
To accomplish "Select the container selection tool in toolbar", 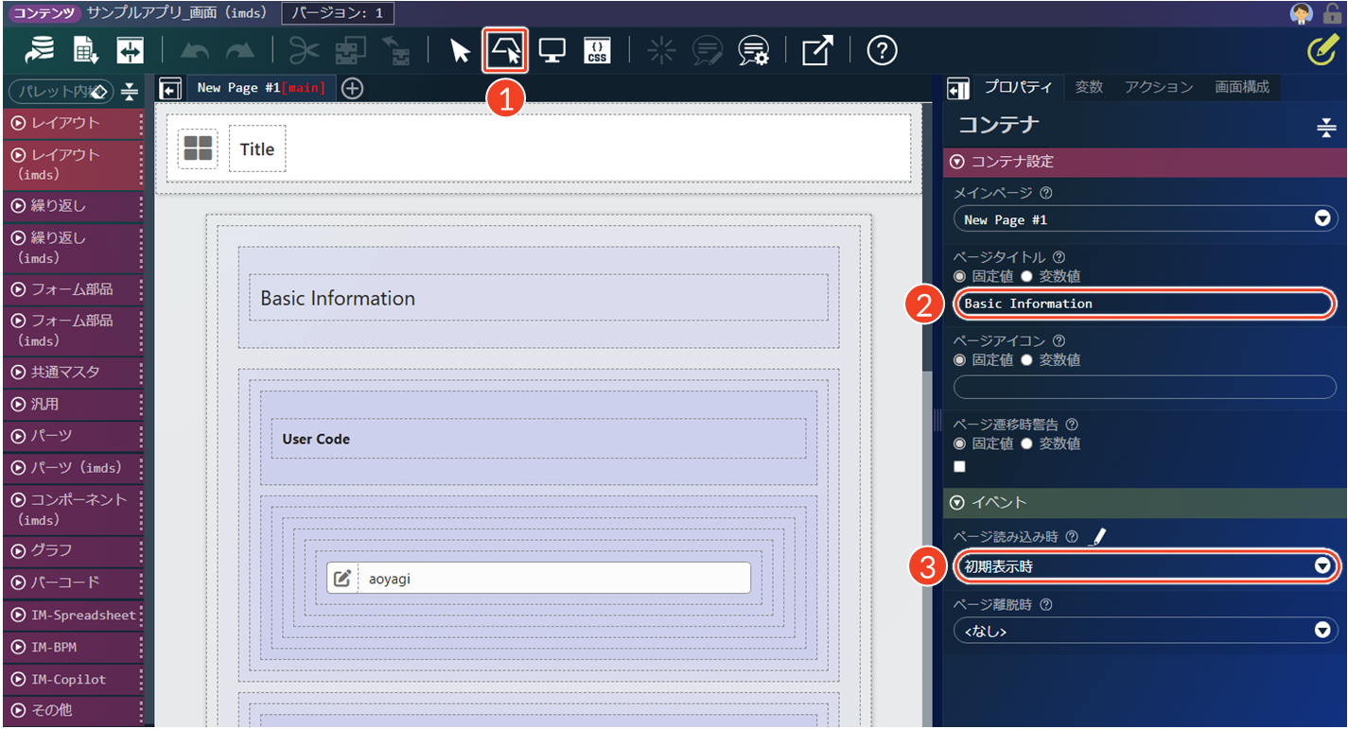I will [504, 50].
